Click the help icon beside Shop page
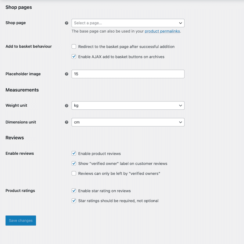Image resolution: width=244 pixels, height=244 pixels. click(66, 23)
